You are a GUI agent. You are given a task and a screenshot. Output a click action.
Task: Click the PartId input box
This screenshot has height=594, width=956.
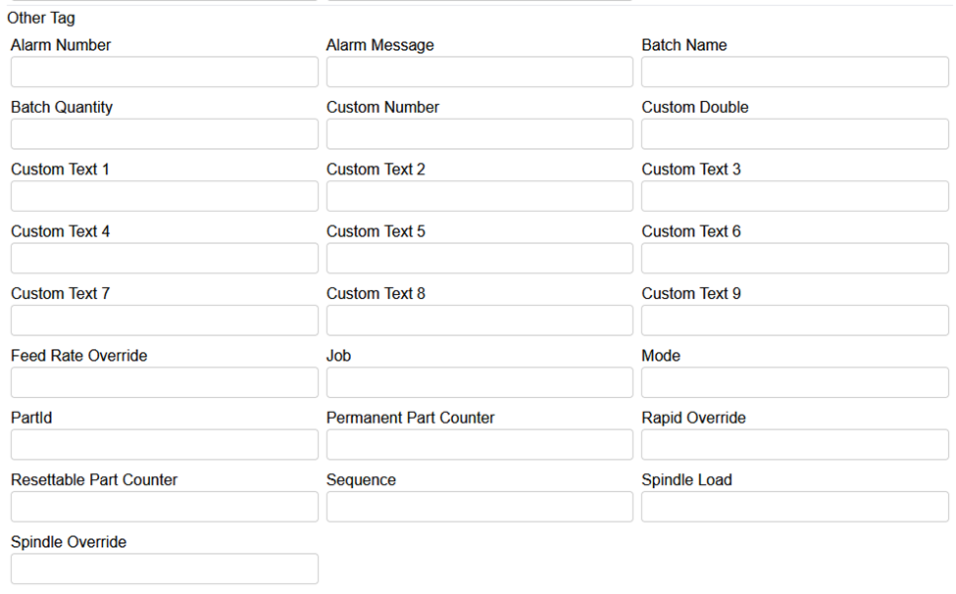[x=164, y=444]
